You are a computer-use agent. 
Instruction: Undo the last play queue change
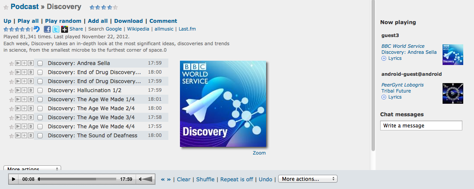pyautogui.click(x=266, y=180)
